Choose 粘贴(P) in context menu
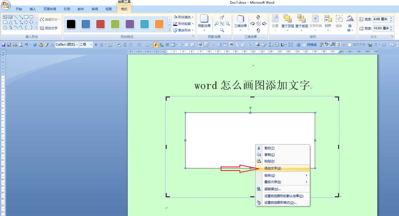 [x=283, y=161]
